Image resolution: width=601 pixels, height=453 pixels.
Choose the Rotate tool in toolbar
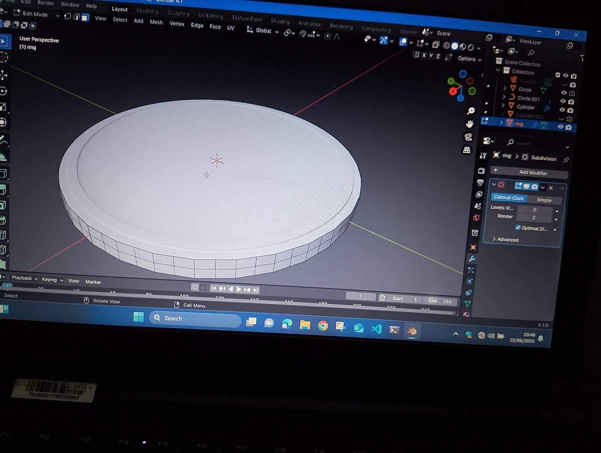[x=3, y=91]
